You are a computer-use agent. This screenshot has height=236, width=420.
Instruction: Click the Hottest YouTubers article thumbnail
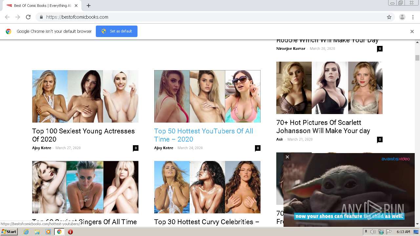pyautogui.click(x=207, y=96)
